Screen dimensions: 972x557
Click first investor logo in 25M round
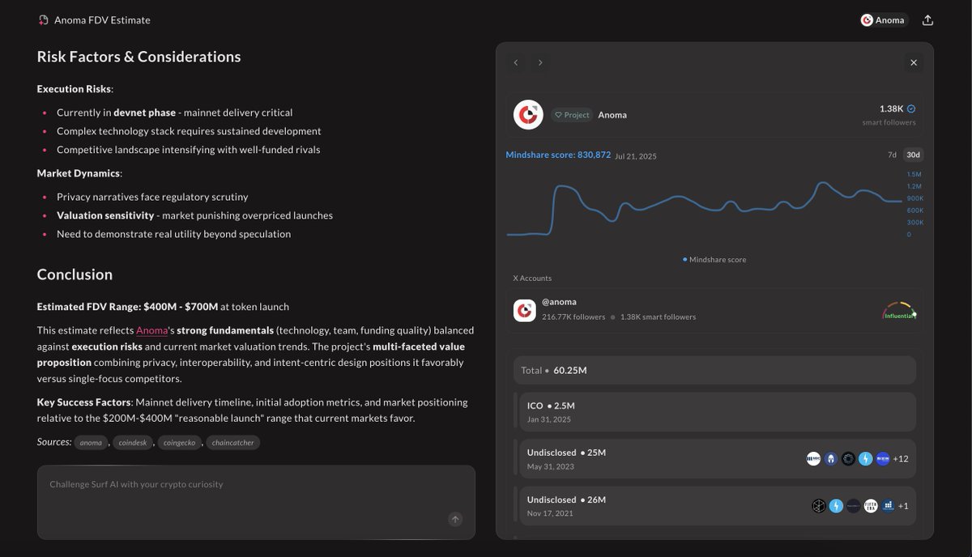coord(814,459)
